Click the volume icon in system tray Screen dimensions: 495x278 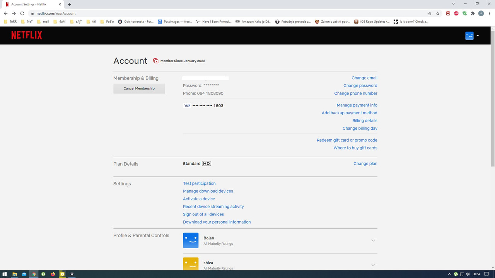click(x=468, y=274)
